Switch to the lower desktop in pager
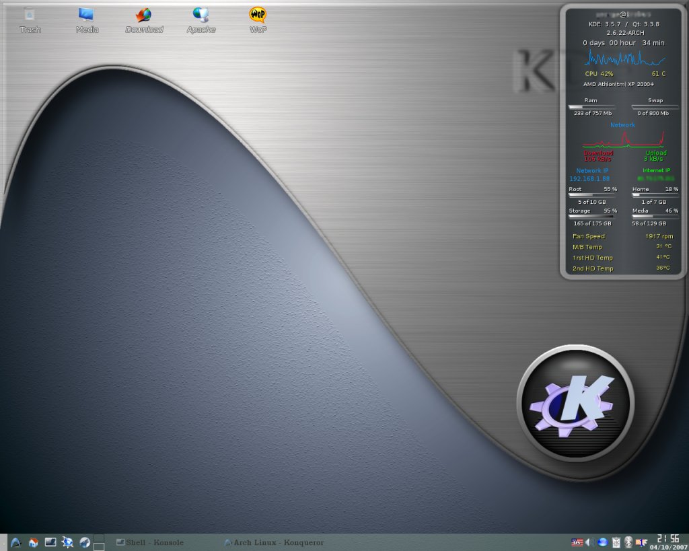 100,546
